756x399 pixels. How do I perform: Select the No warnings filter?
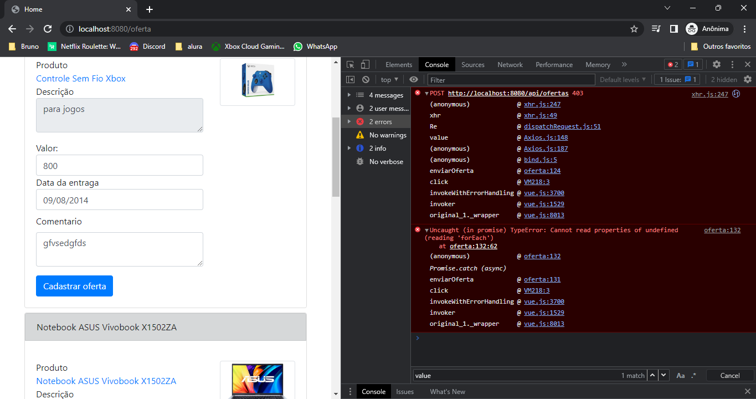(x=376, y=135)
